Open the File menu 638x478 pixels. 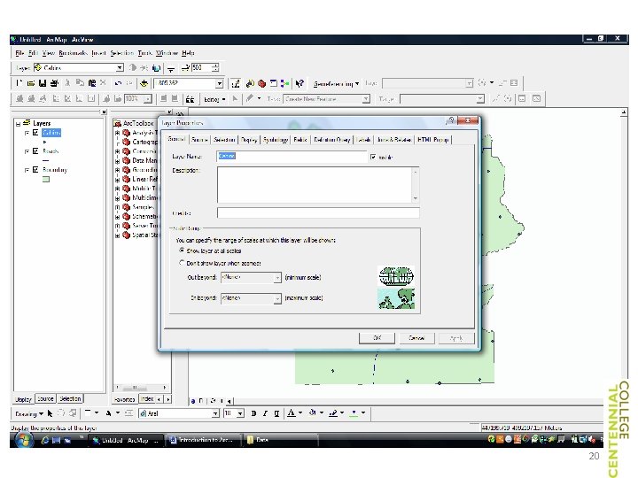(19, 53)
